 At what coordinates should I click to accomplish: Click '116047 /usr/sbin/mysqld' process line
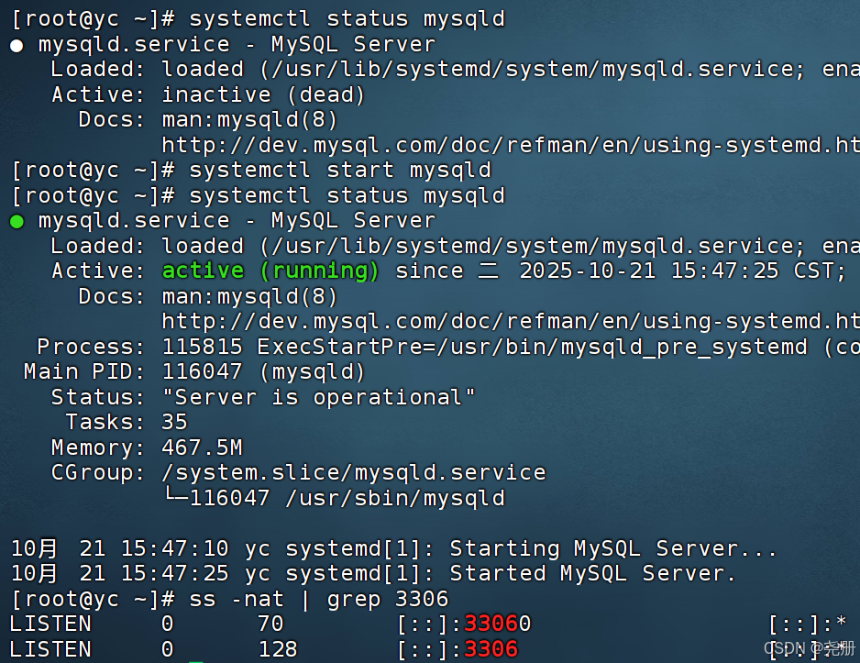coord(347,498)
